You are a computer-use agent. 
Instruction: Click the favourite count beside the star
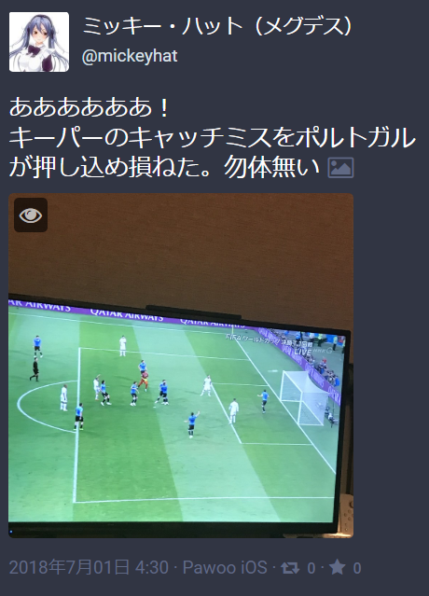(357, 568)
